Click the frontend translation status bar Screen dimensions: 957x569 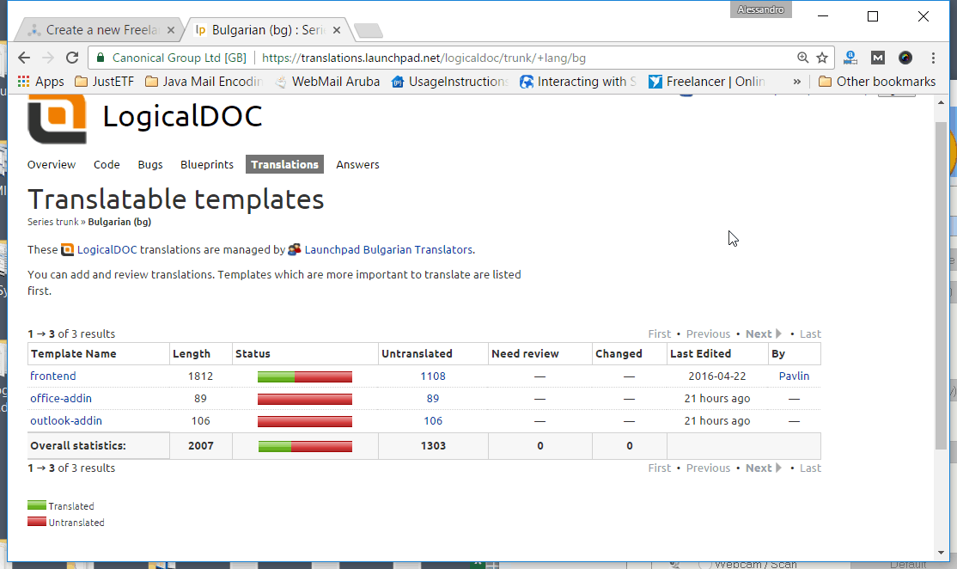(x=305, y=376)
